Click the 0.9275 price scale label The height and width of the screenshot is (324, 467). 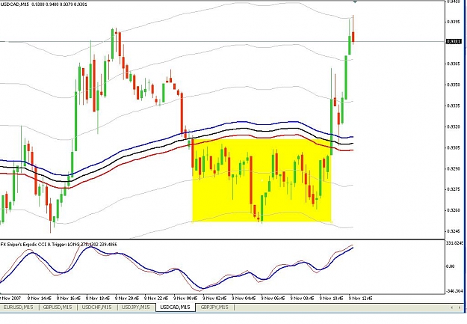click(x=454, y=189)
